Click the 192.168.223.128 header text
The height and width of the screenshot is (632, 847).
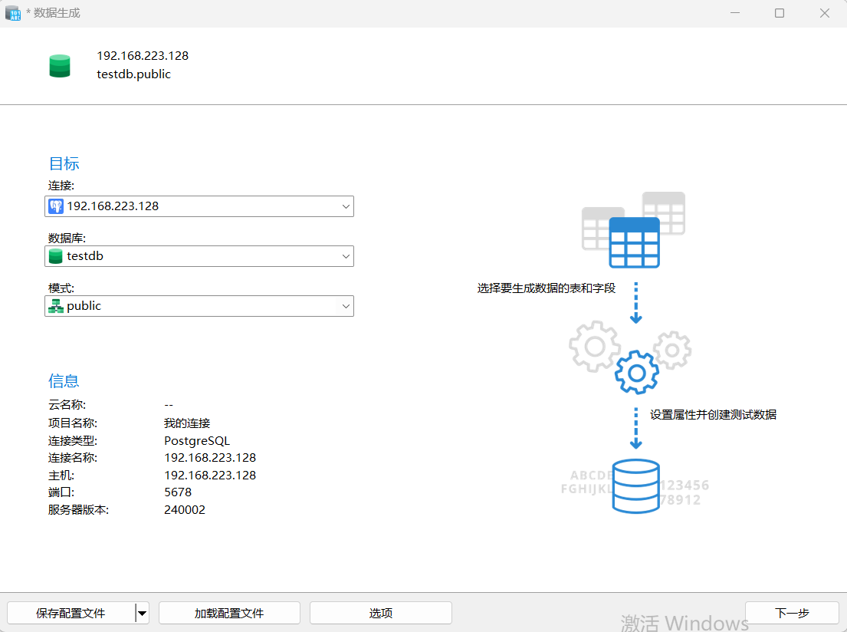[x=143, y=56]
